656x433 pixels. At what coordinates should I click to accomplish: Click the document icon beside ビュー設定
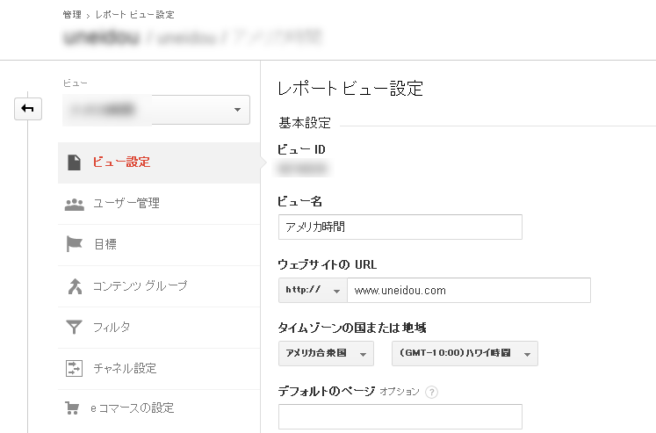tap(74, 162)
